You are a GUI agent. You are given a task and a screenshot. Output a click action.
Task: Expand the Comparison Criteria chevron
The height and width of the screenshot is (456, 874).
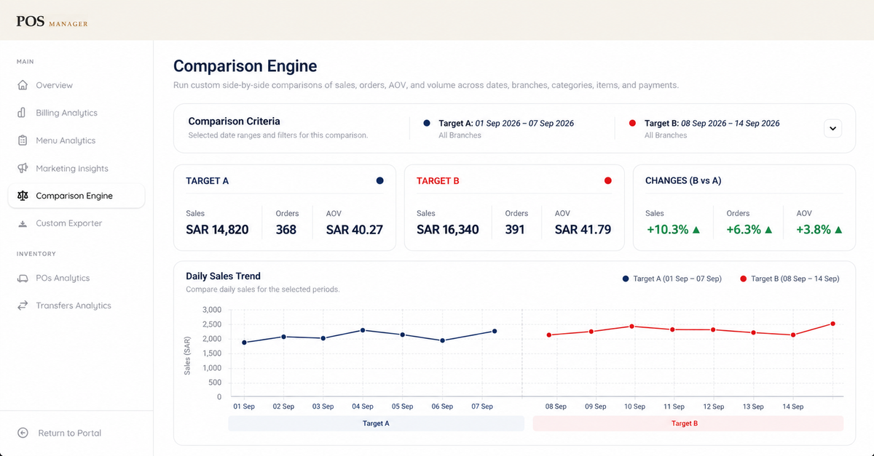tap(833, 128)
